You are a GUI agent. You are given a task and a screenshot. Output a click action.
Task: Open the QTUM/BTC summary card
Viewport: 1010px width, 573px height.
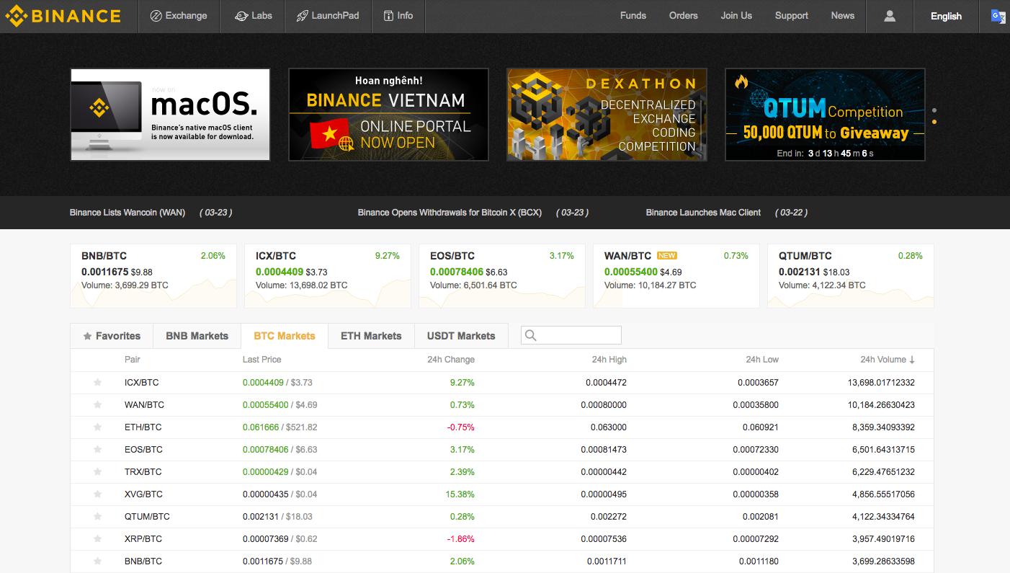tap(851, 276)
